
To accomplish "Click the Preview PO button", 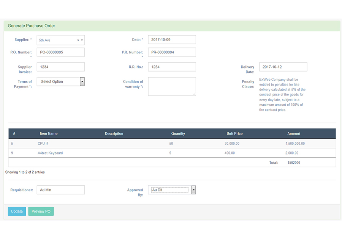I will 41,211.
